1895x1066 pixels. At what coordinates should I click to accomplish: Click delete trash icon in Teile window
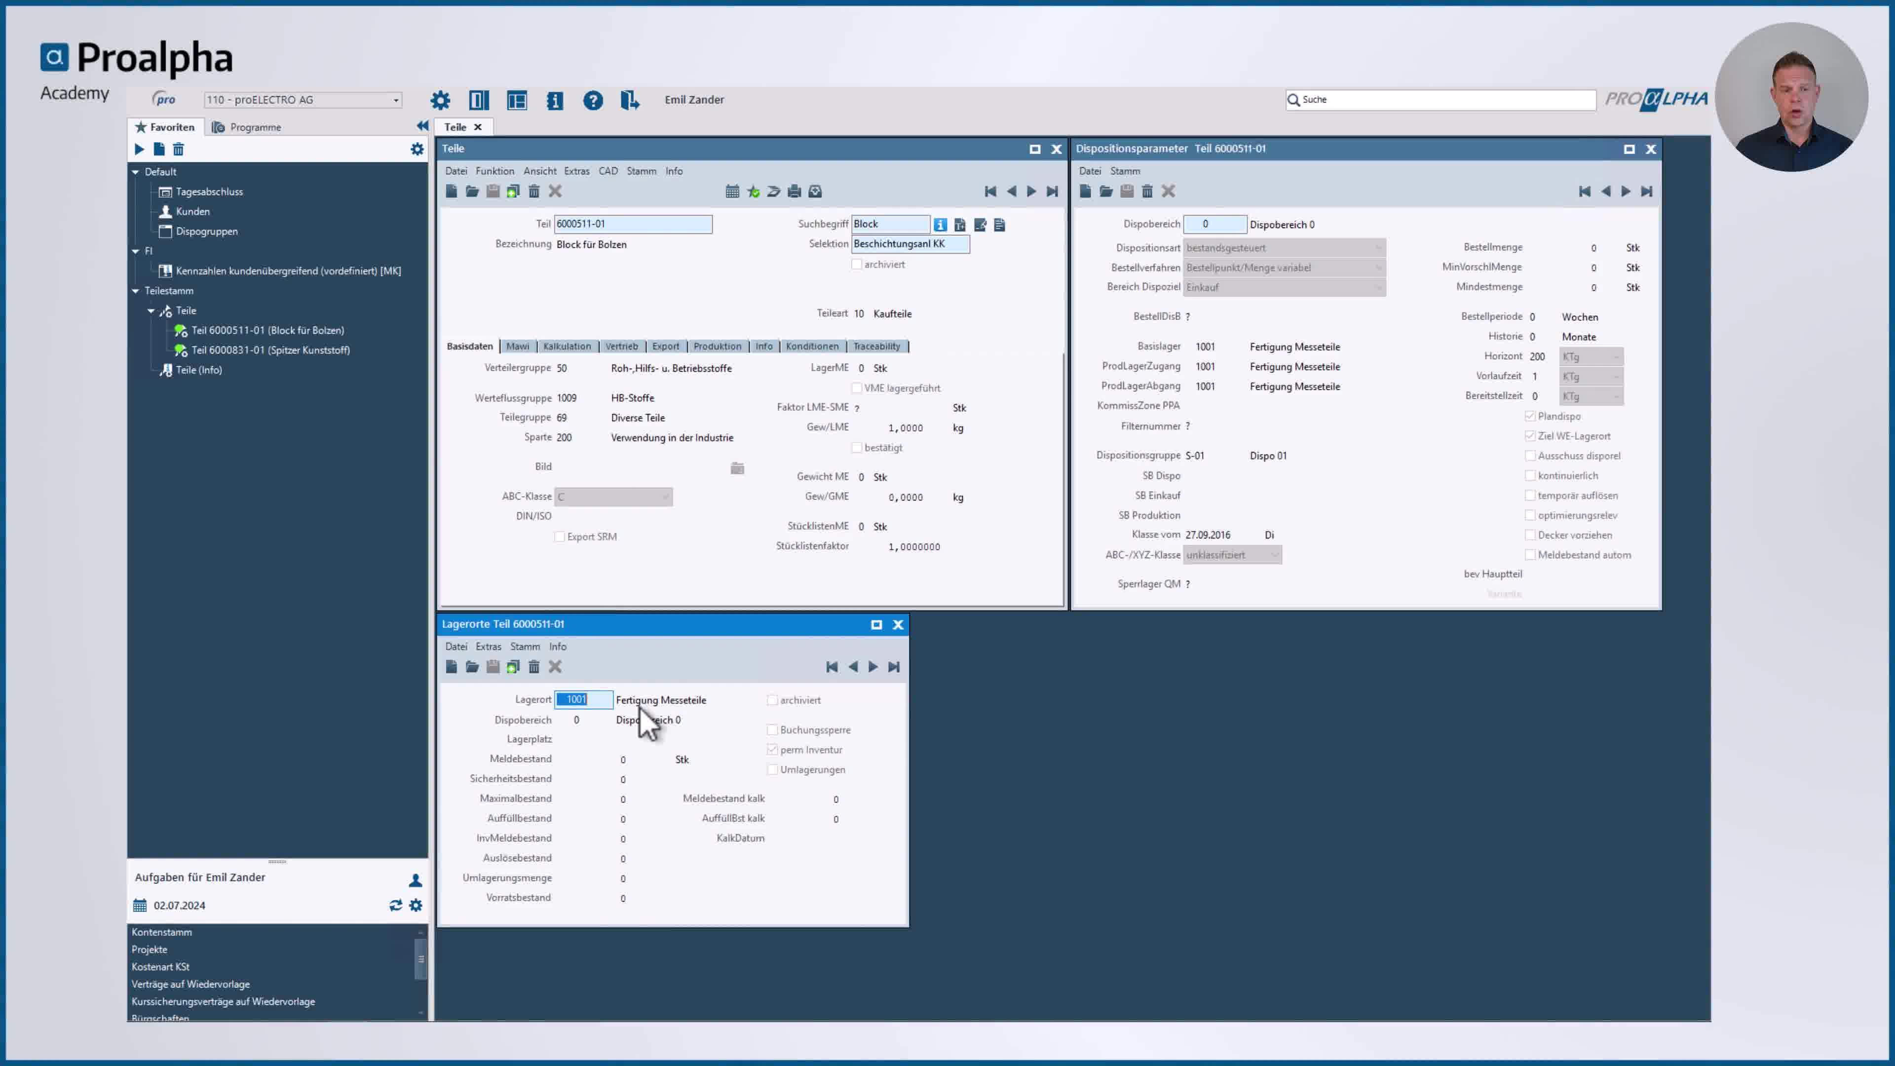pos(534,191)
